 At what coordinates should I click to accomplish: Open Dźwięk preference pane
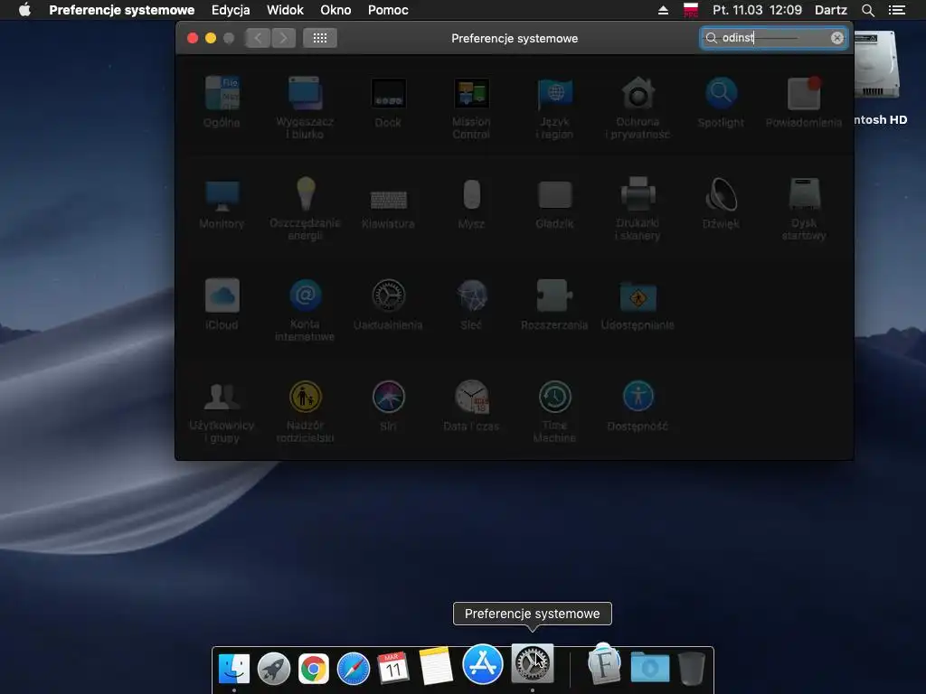(721, 203)
